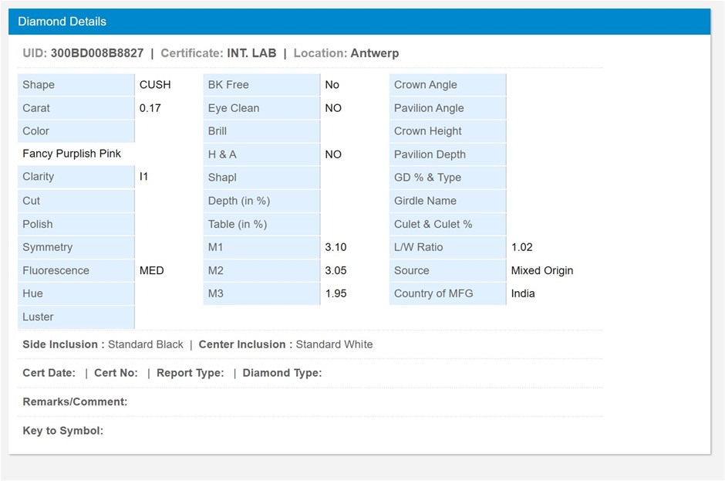
Task: Click the Shape field label
Action: click(x=39, y=85)
